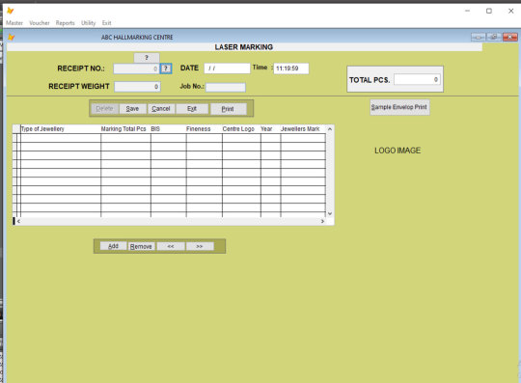Click the Cancel button

[161, 109]
